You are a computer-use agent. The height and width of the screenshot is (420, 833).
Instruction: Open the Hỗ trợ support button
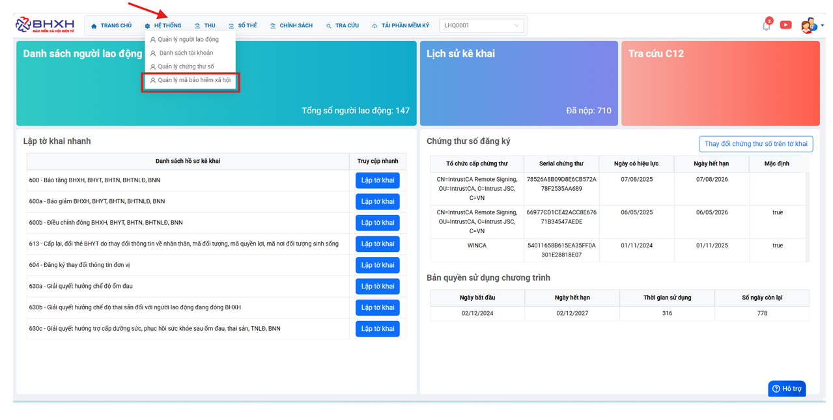coord(787,389)
